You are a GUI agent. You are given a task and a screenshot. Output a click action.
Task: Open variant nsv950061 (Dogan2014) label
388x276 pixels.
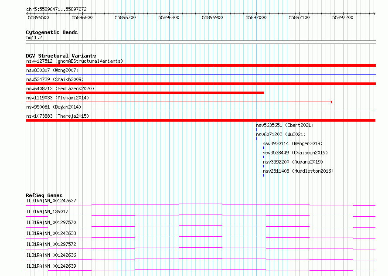(54, 107)
